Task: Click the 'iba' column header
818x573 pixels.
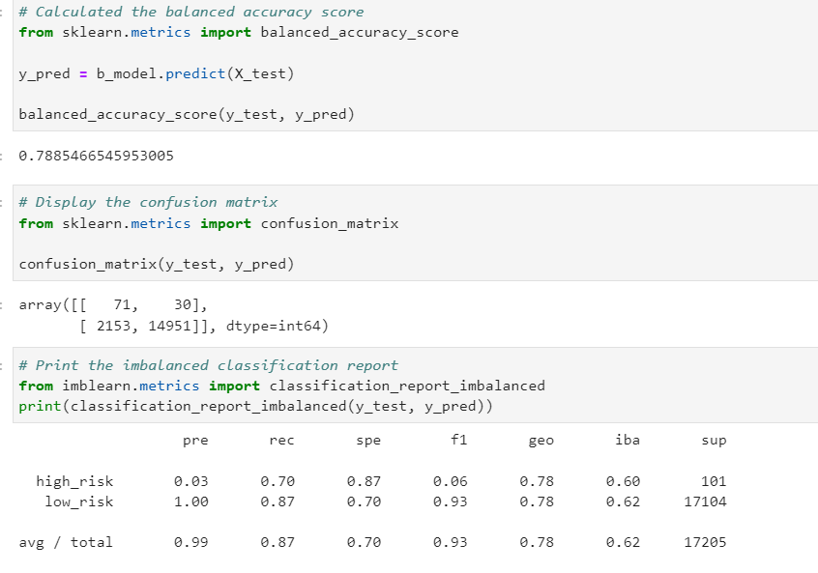Action: tap(627, 440)
